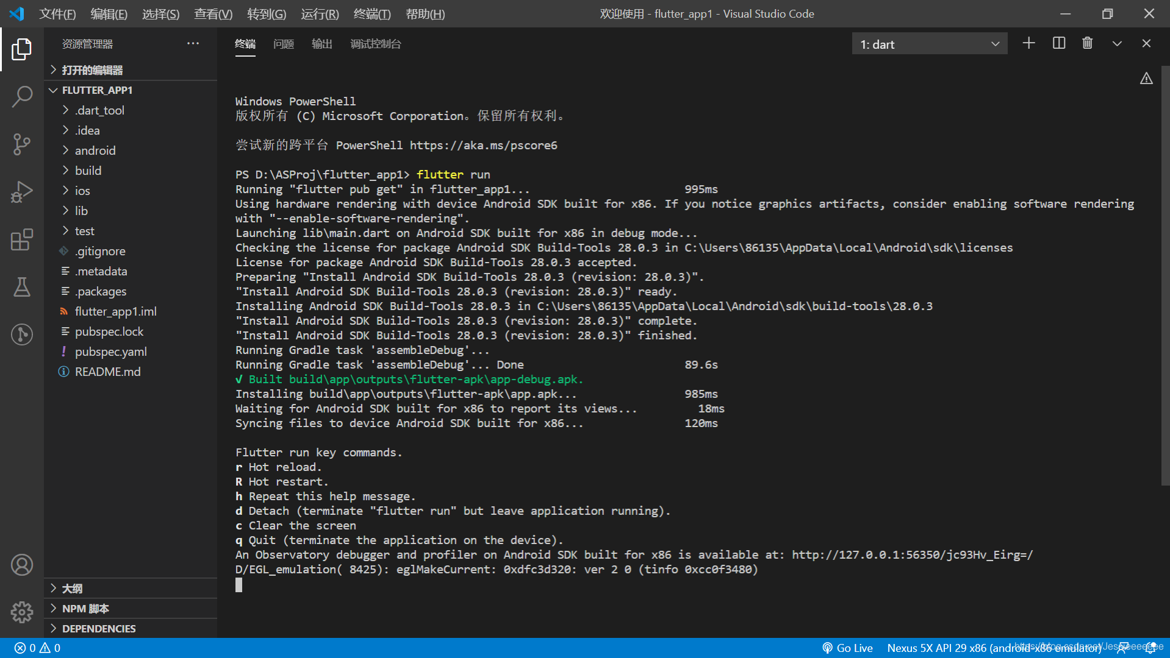Click the 'flutter run' command text
The image size is (1170, 658).
(453, 174)
